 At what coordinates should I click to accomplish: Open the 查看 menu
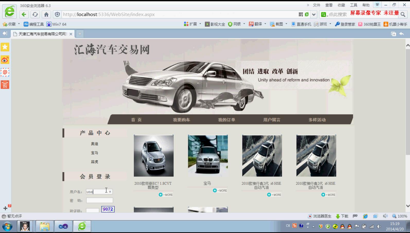point(329,5)
